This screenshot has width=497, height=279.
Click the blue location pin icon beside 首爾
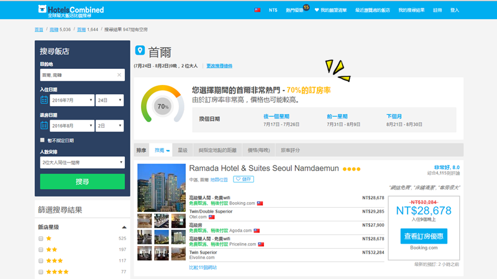140,51
